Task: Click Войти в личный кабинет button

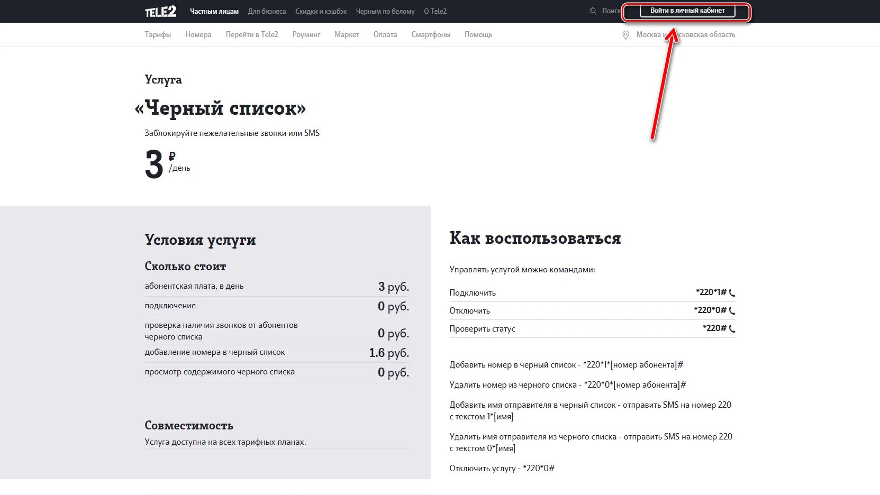Action: (x=687, y=11)
